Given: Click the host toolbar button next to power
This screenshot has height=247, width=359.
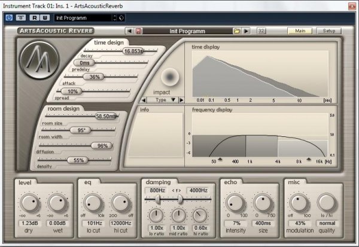Looking at the screenshot, I should [21, 17].
